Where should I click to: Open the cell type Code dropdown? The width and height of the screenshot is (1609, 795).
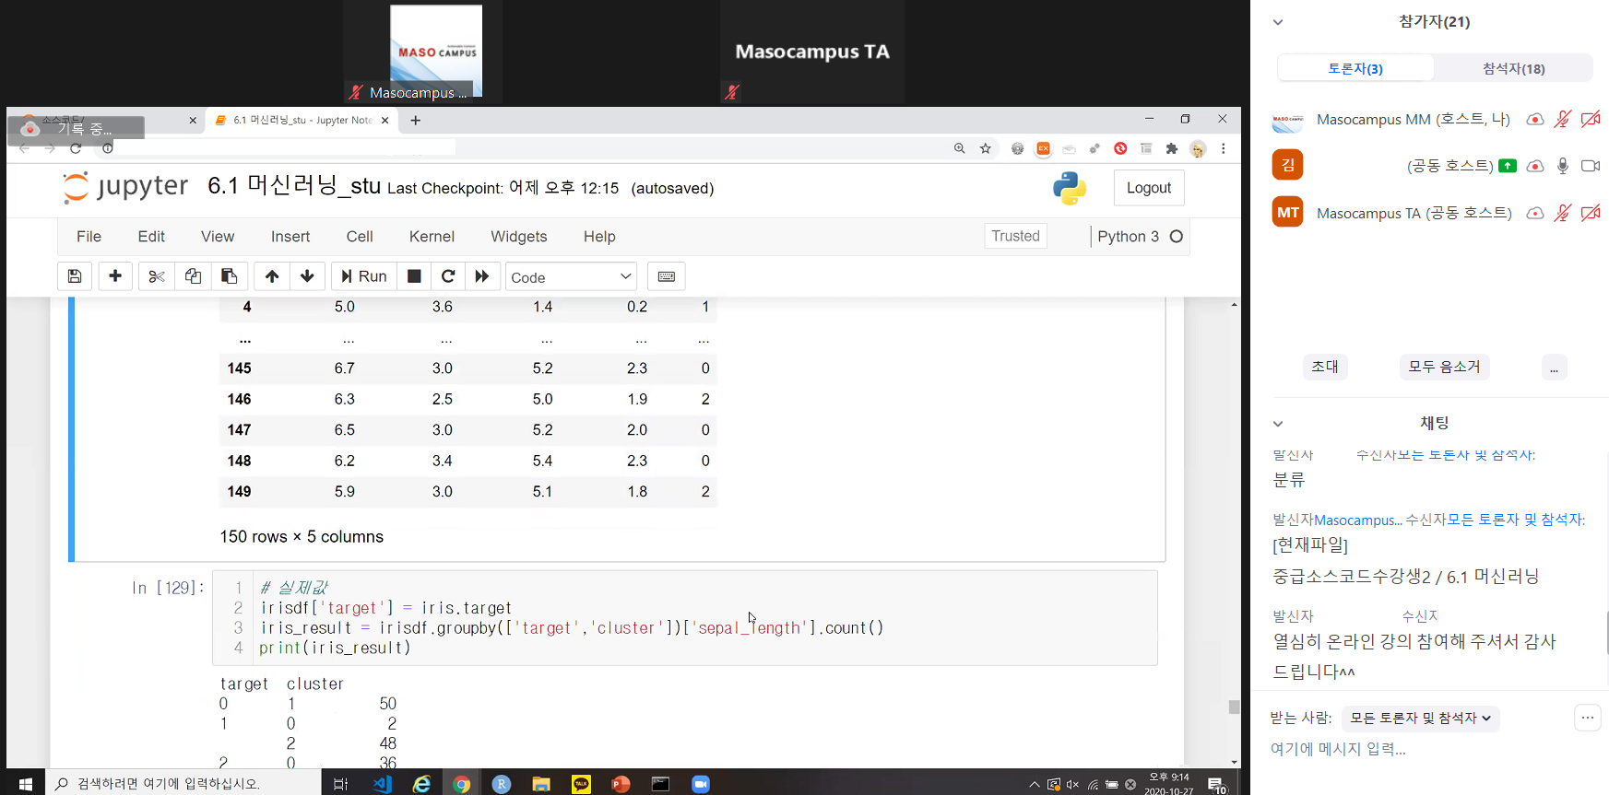pos(571,277)
